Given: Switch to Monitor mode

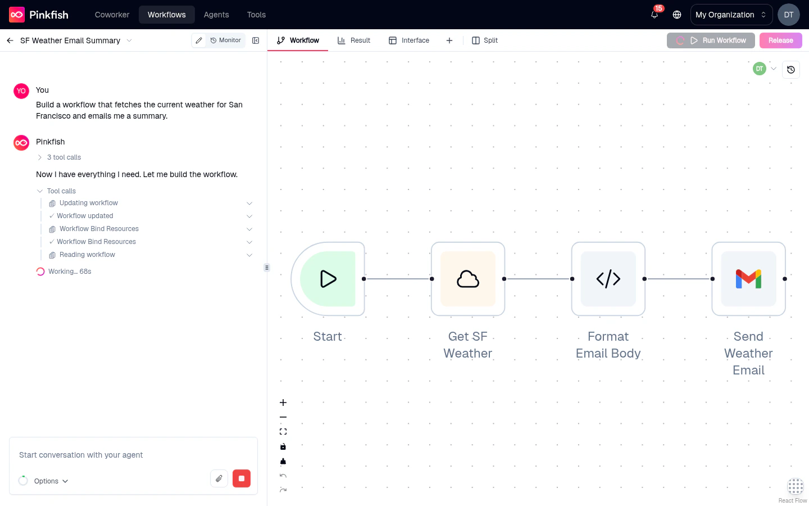Looking at the screenshot, I should [x=225, y=40].
